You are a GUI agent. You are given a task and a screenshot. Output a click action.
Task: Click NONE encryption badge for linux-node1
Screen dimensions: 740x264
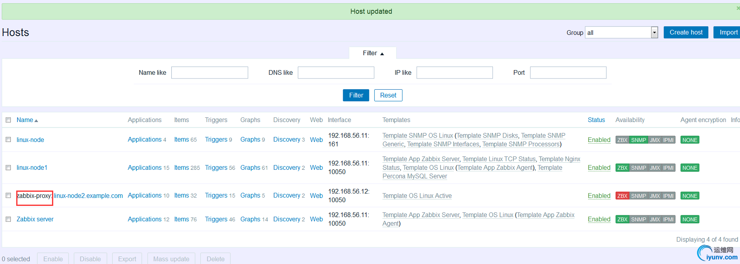(x=690, y=168)
